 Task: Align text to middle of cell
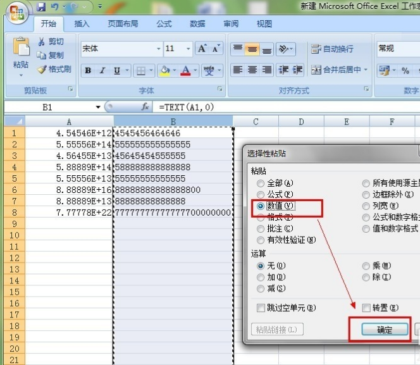[x=252, y=49]
